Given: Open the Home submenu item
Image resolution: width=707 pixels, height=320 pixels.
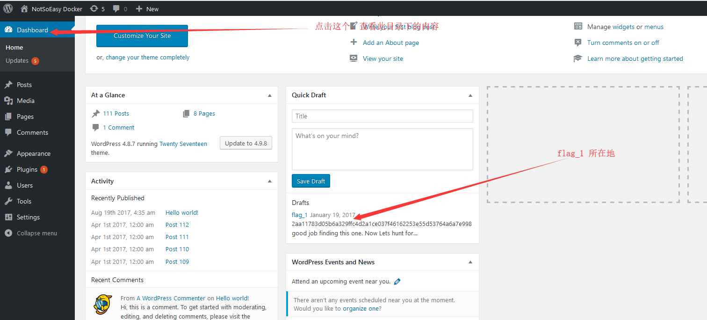Looking at the screenshot, I should pos(14,47).
